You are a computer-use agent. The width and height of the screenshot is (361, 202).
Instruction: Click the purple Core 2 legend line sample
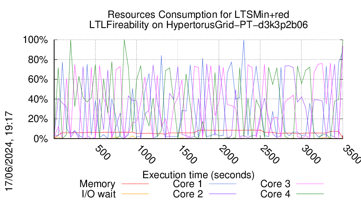(x=223, y=194)
